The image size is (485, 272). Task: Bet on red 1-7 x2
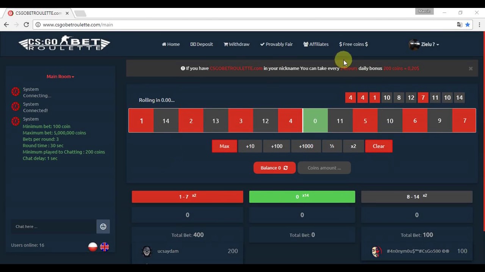pyautogui.click(x=188, y=197)
